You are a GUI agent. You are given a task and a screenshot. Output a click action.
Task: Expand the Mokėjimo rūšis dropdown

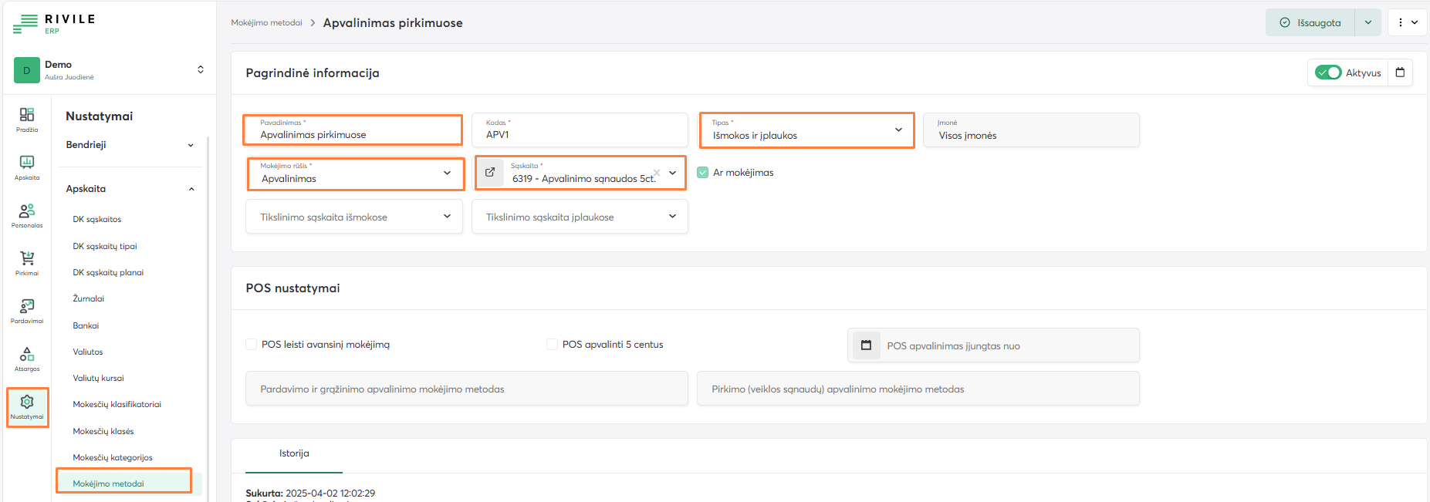pyautogui.click(x=355, y=174)
